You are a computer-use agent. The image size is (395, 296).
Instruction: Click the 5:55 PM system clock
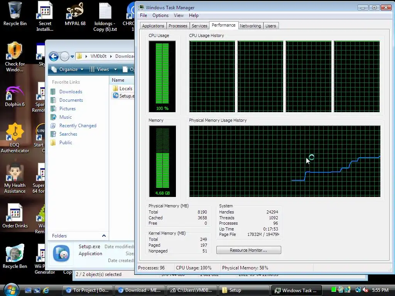(380, 290)
